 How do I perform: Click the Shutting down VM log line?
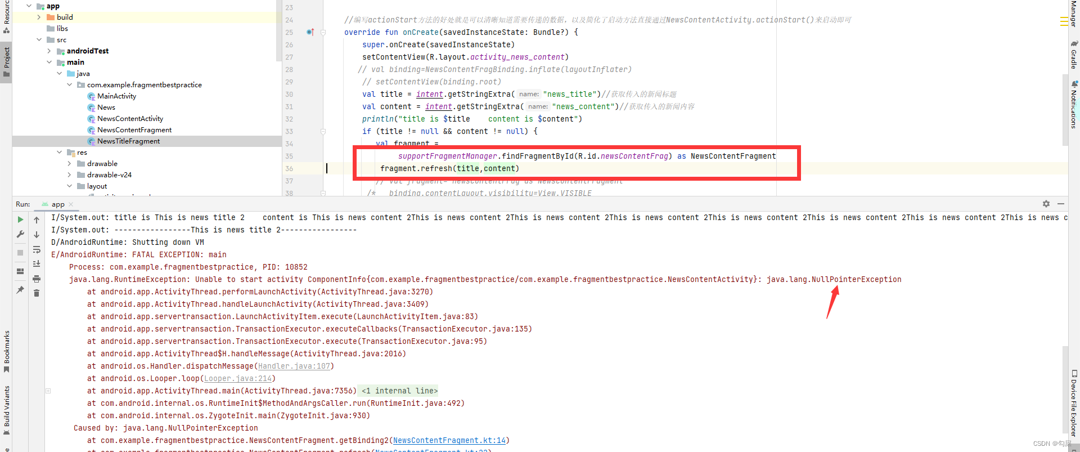128,242
